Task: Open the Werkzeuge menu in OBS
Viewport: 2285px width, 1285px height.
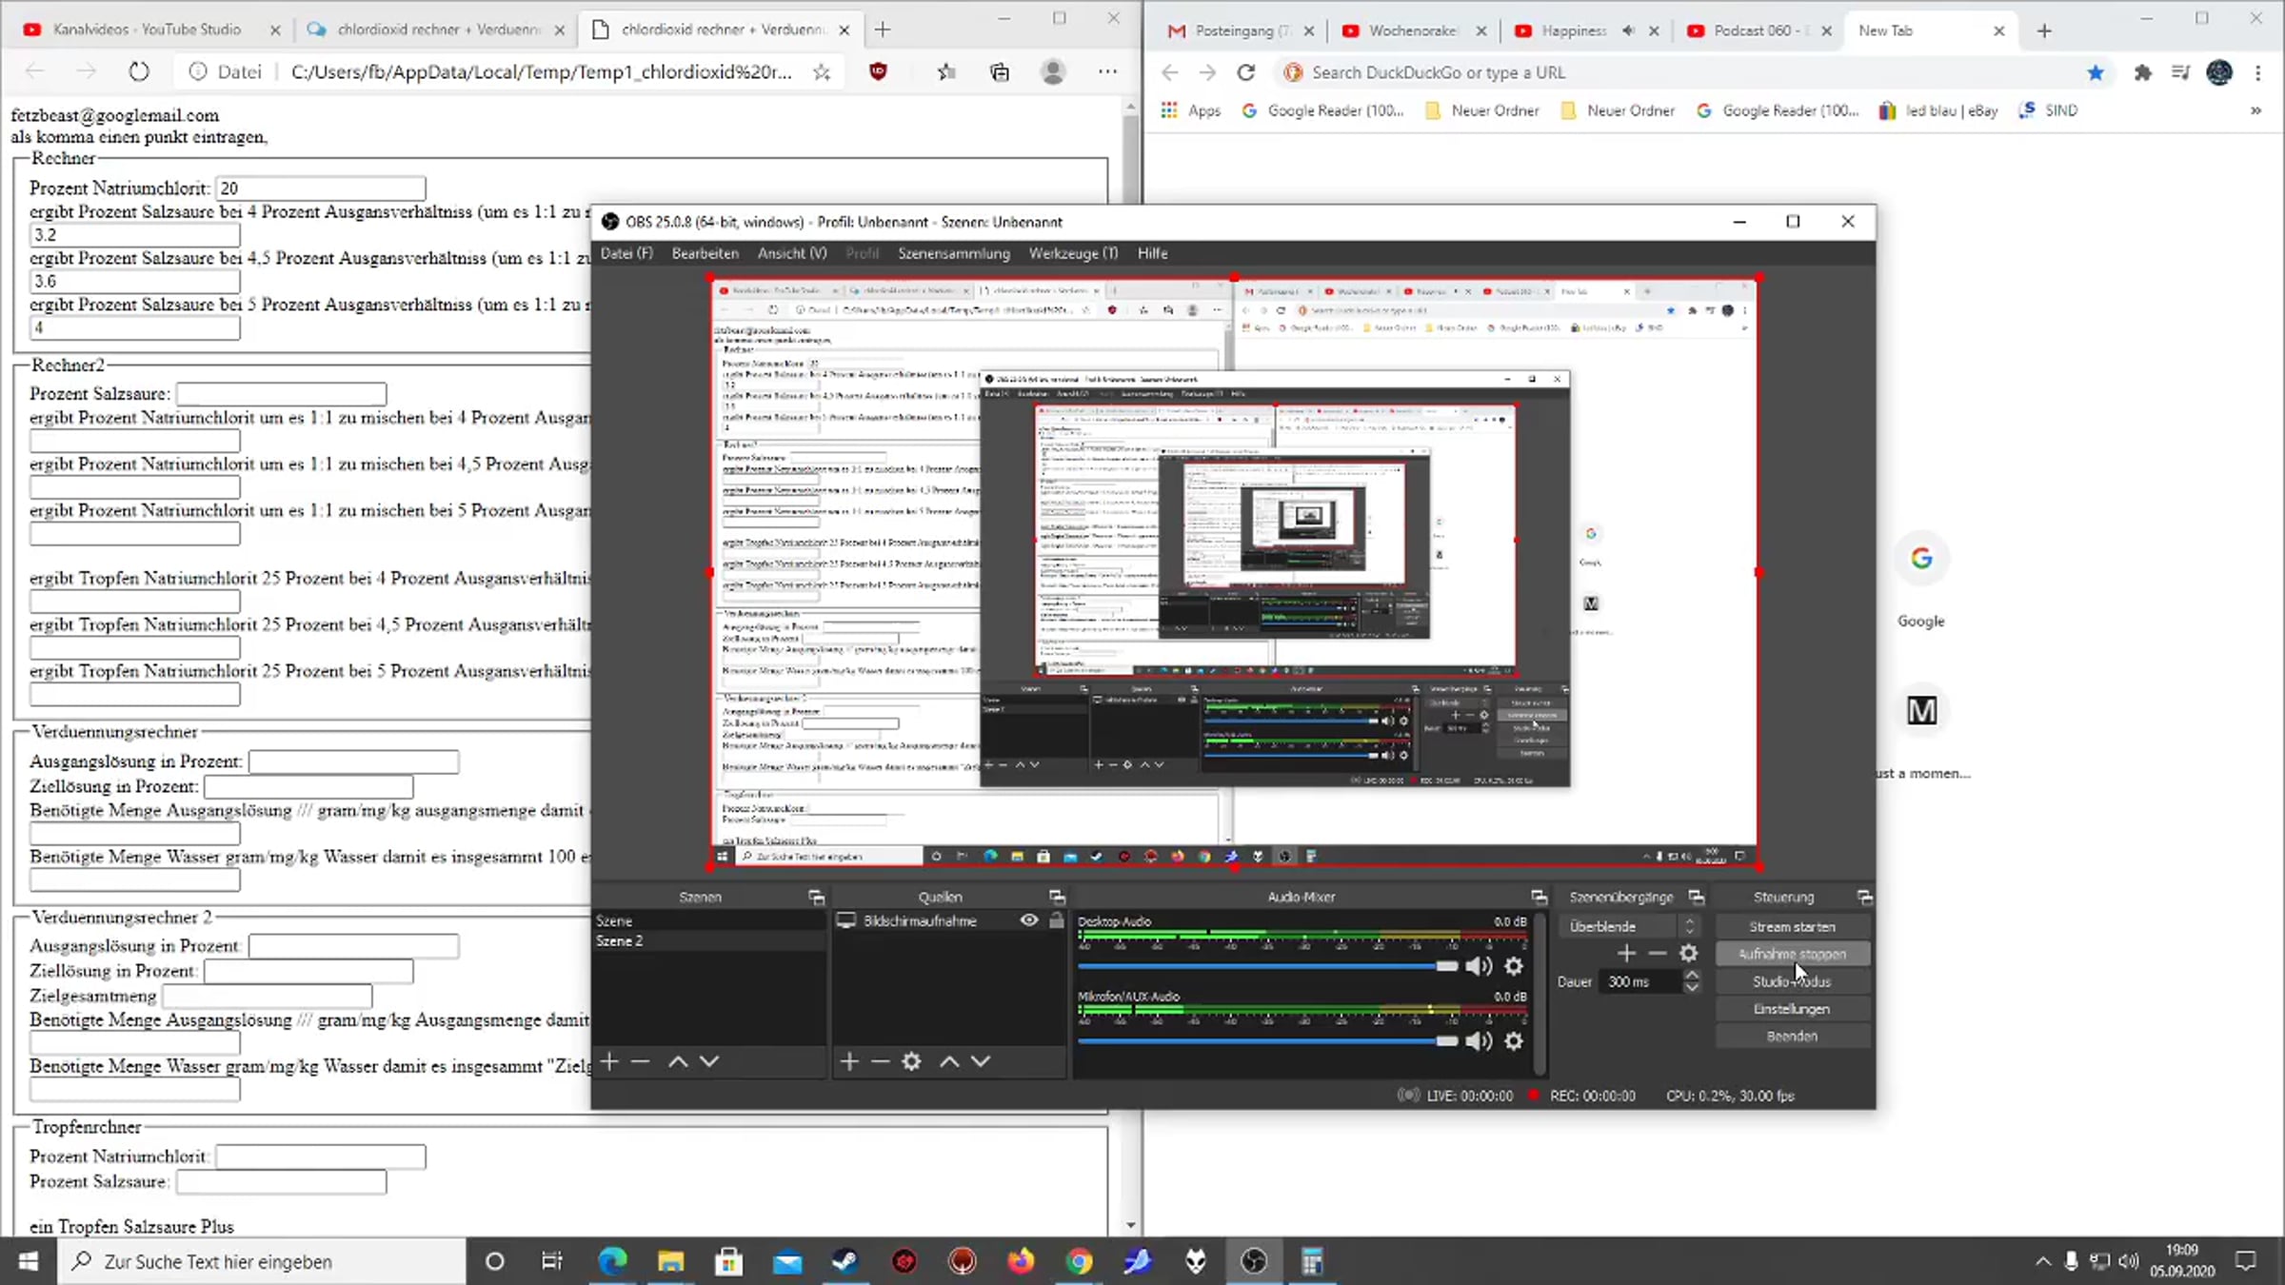Action: tap(1072, 253)
